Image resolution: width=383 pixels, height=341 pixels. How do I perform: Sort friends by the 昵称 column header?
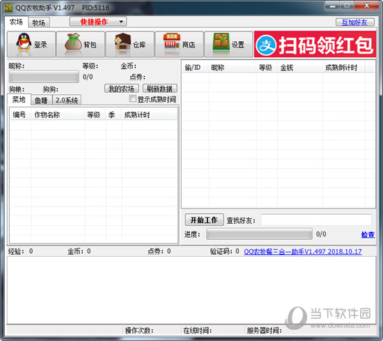233,68
